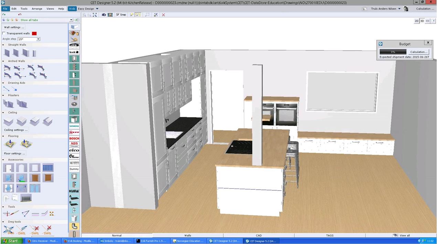Click the Wall settings button

pos(14,27)
